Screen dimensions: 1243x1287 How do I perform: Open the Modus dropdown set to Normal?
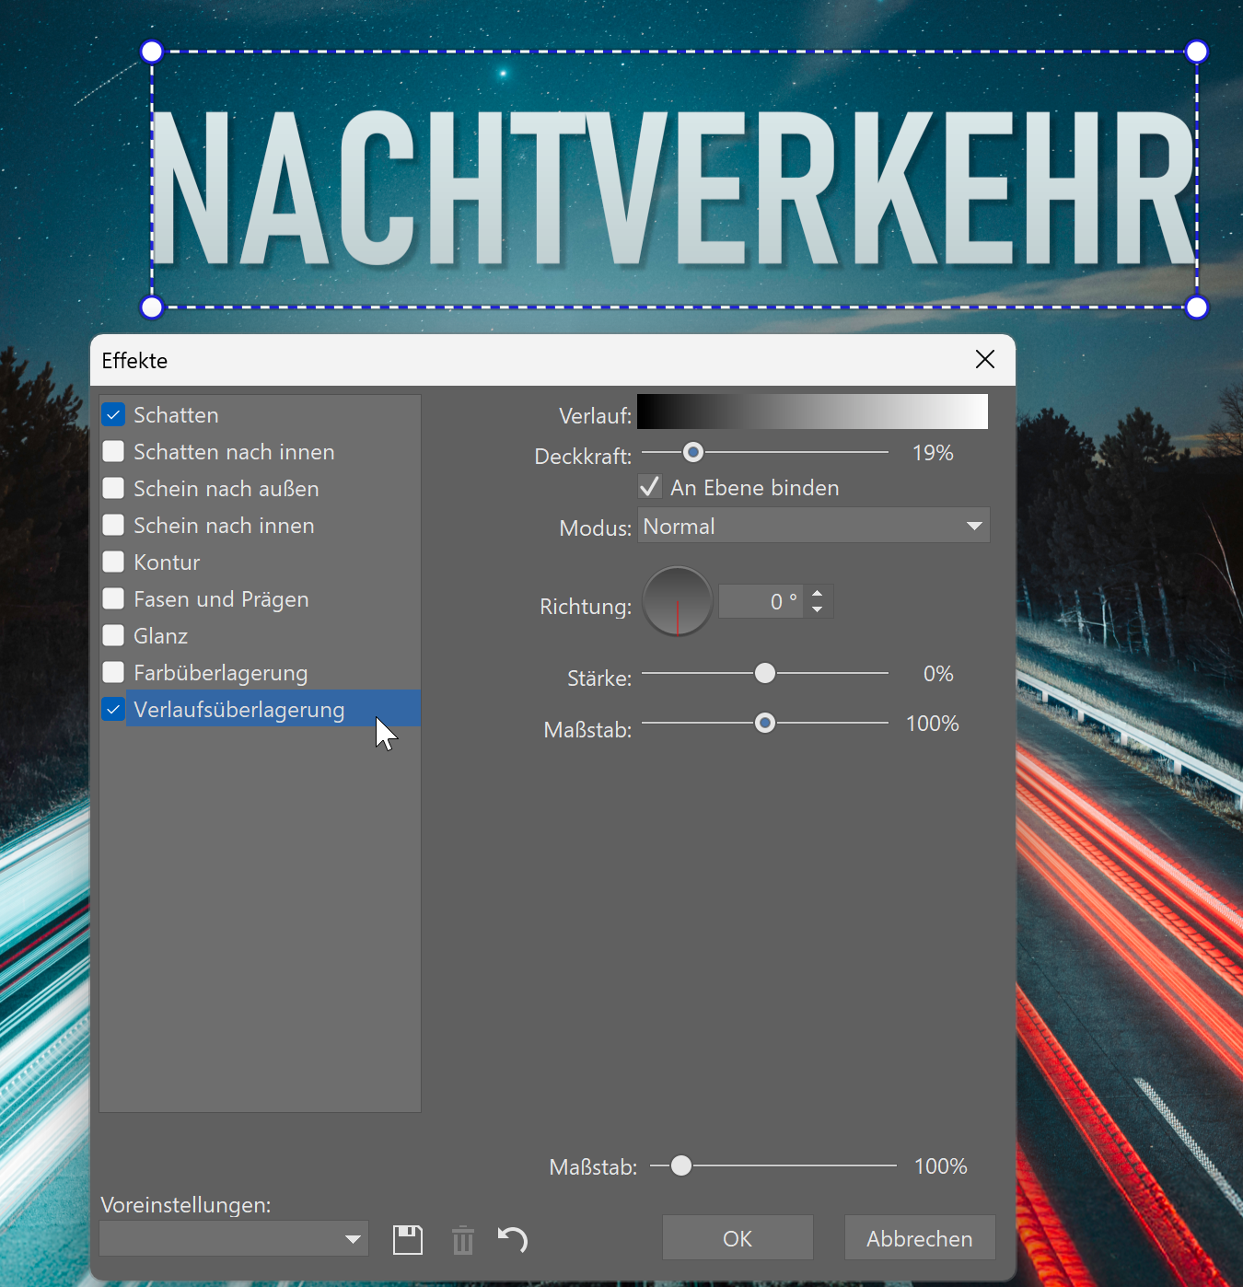click(x=813, y=526)
